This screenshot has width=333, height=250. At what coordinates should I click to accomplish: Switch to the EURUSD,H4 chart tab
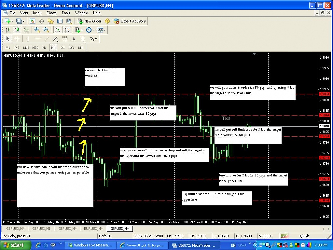[93, 229]
